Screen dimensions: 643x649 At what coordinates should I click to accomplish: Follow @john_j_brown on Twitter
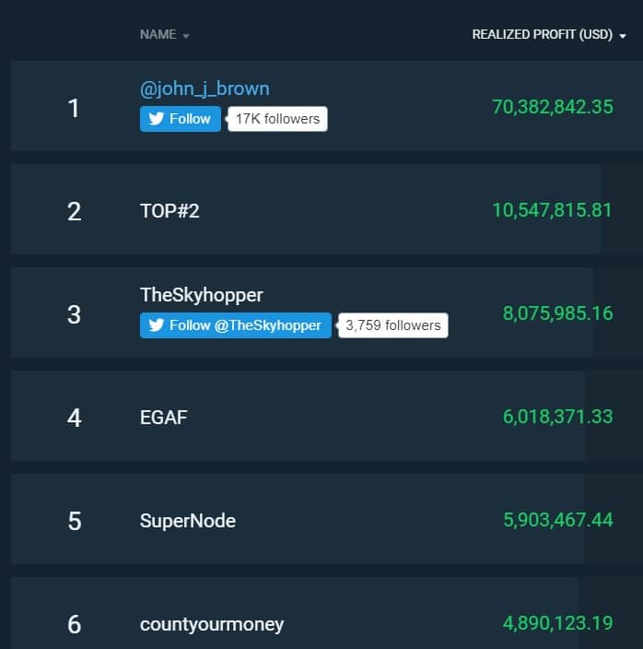click(181, 119)
